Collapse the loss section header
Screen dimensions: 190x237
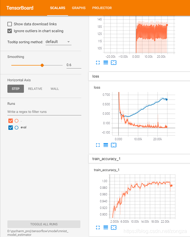pos(139,76)
